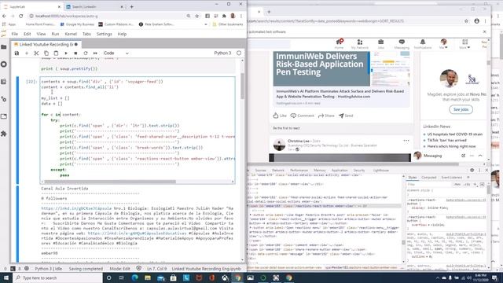Comment on the ImmuniWeb post
Screen dimensions: 503x283
(x=302, y=116)
